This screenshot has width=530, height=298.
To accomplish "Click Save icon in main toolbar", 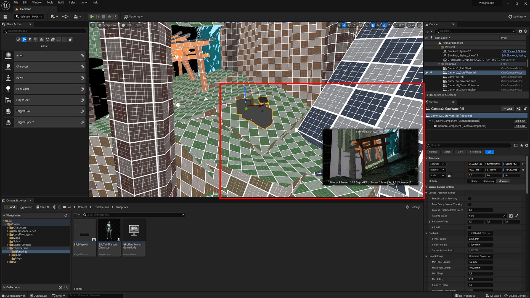I will point(5,17).
